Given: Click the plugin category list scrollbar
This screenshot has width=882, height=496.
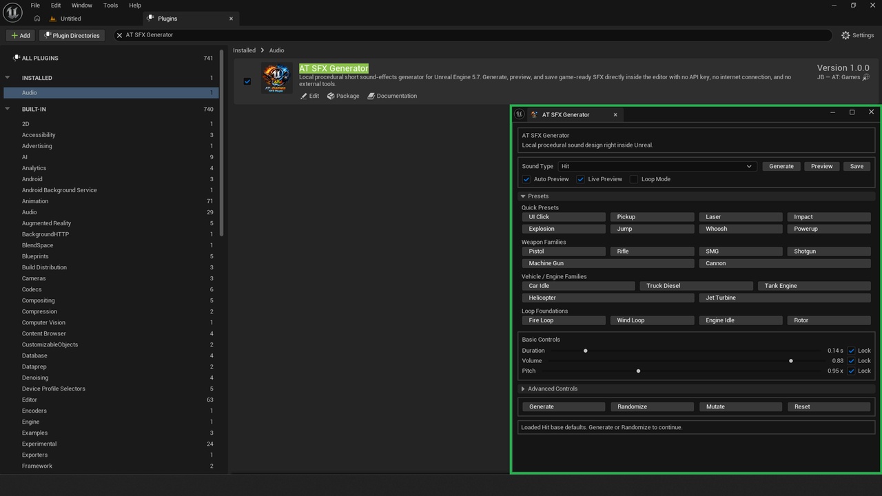Looking at the screenshot, I should pos(221,143).
